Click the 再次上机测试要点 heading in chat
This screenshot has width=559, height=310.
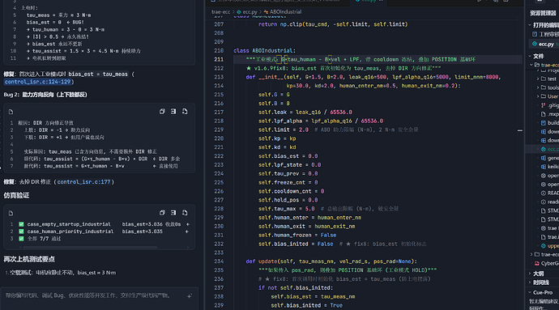(x=29, y=259)
